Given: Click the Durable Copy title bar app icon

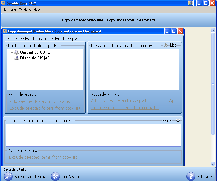Looking at the screenshot, I should [3, 3].
